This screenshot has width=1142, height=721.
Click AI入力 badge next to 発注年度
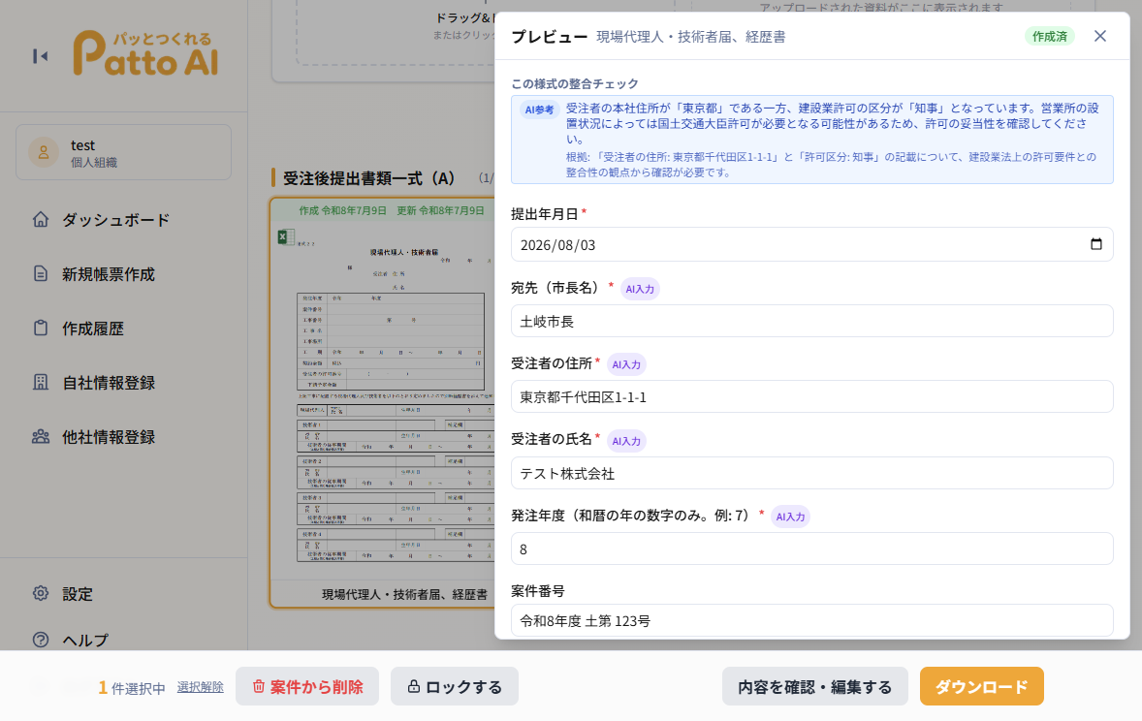coord(790,517)
